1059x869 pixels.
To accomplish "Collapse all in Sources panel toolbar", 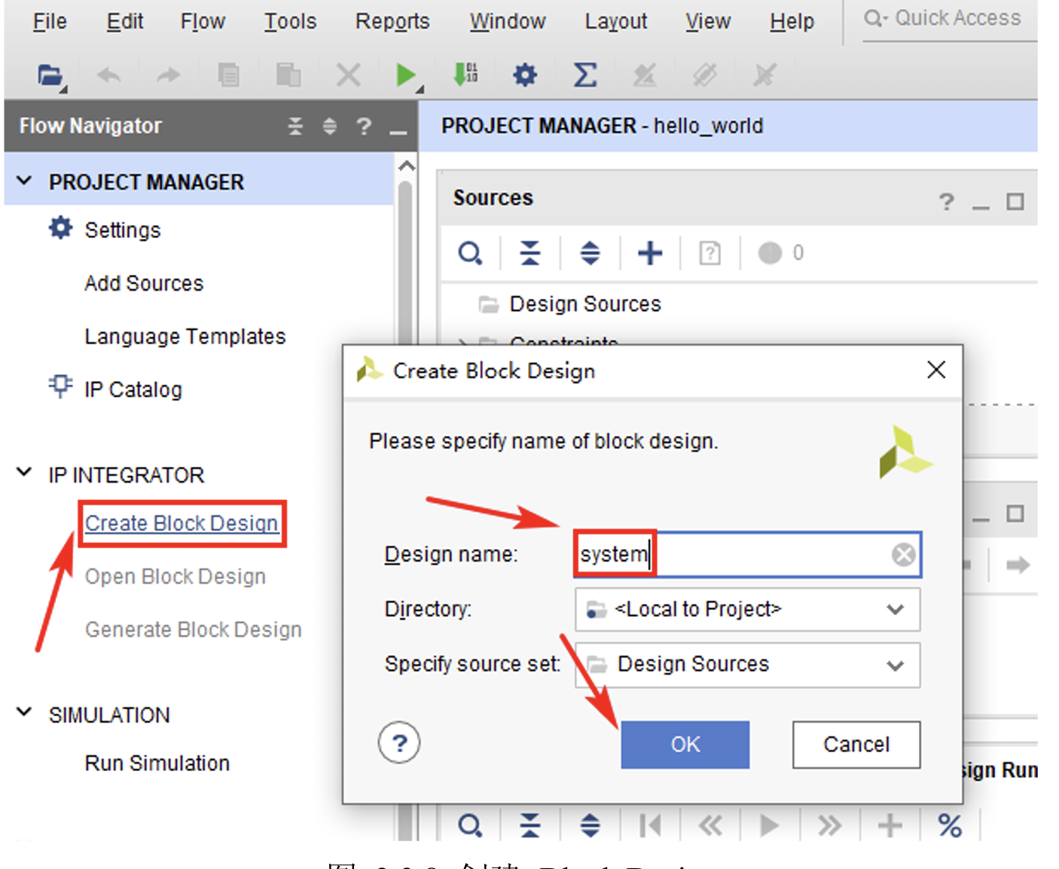I will [x=530, y=253].
